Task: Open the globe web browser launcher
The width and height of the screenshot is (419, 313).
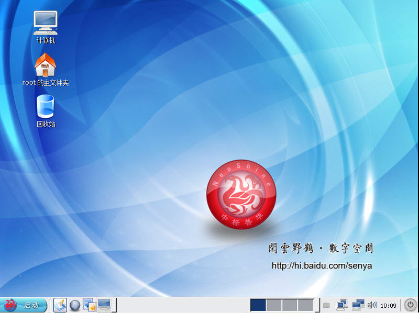Action: coord(75,305)
